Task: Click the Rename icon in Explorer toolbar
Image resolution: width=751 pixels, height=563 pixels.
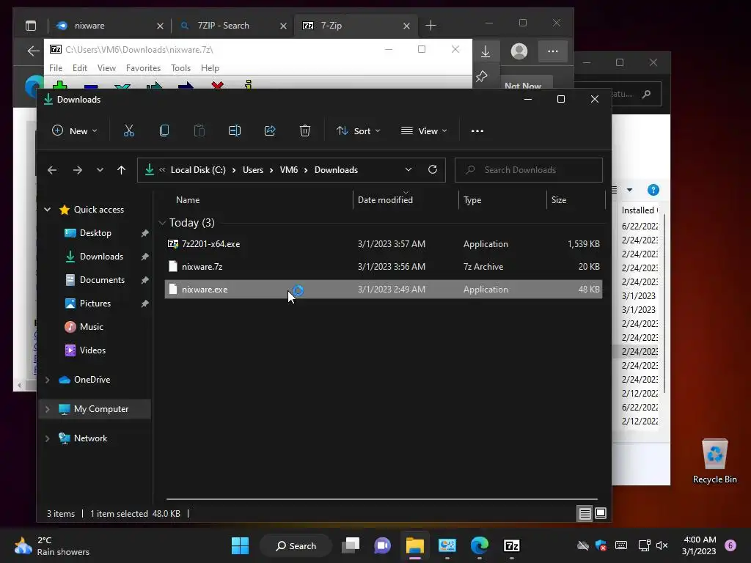Action: pos(234,130)
